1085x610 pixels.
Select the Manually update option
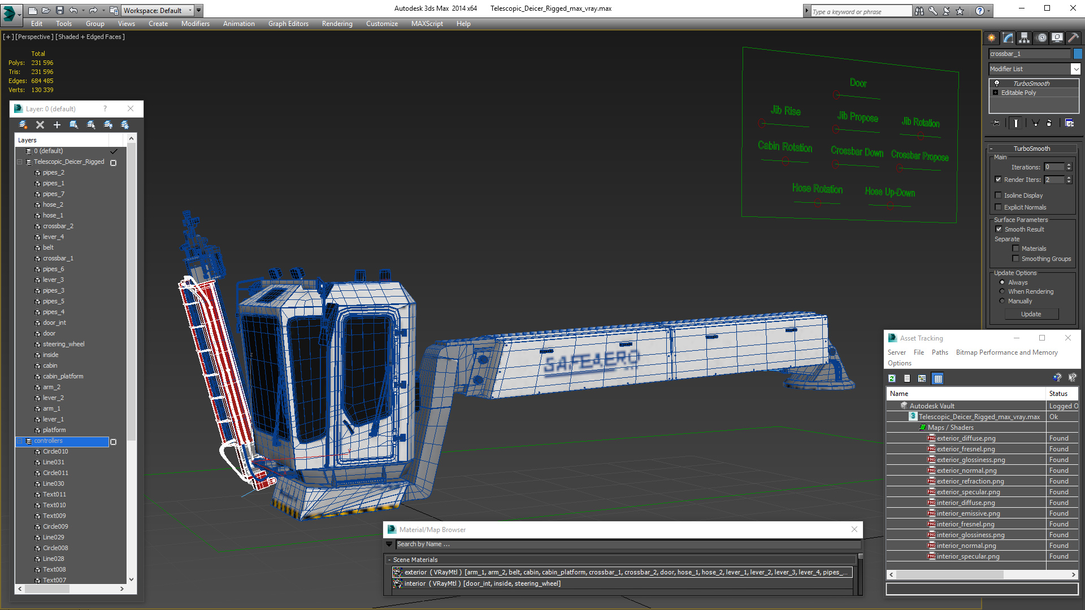coord(1002,301)
